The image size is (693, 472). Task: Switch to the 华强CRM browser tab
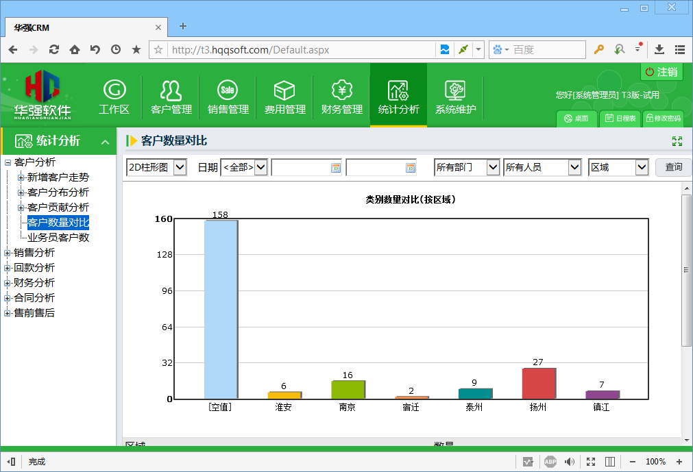pyautogui.click(x=86, y=27)
